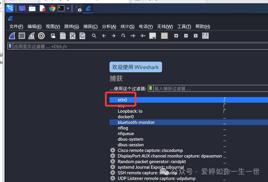Go back in packet history arrow
The image size is (268, 182).
click(104, 36)
